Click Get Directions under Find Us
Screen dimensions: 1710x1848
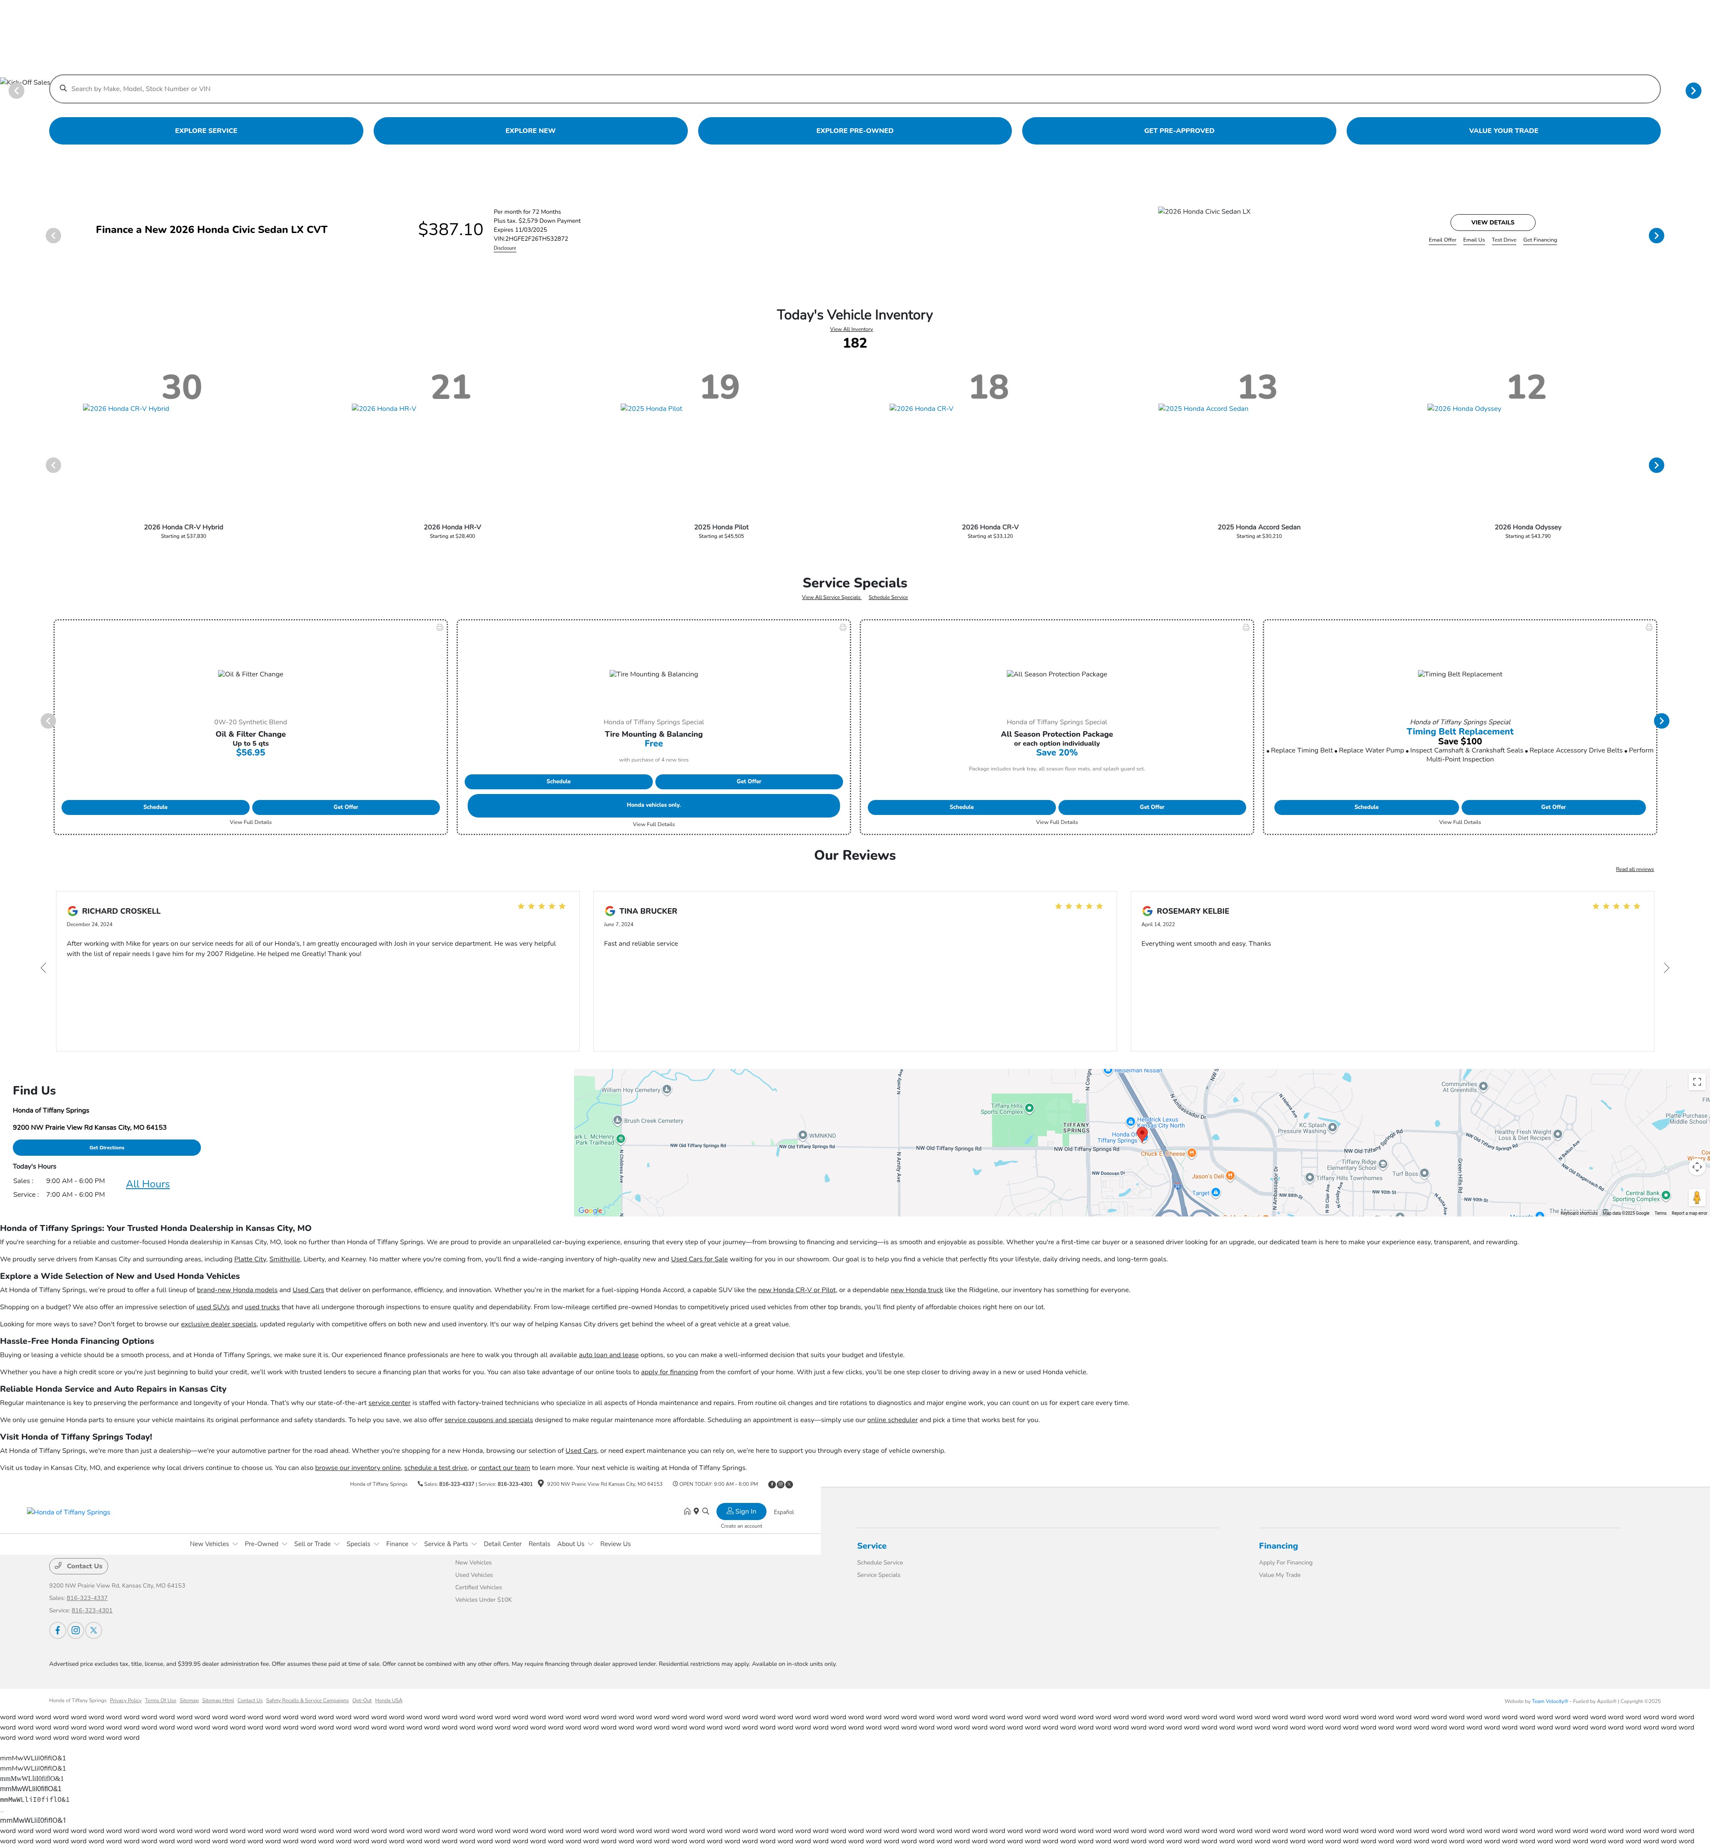point(106,1148)
